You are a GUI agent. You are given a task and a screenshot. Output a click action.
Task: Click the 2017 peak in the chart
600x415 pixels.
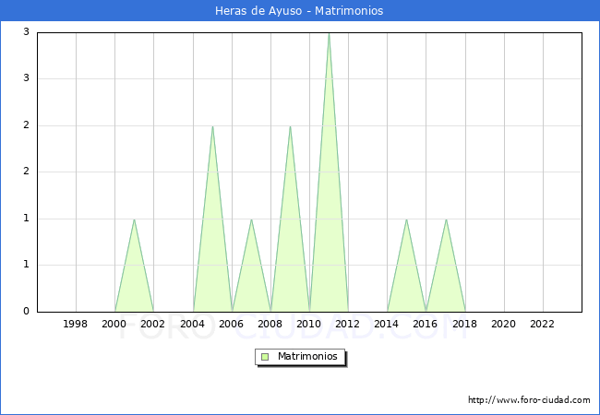[446, 219]
